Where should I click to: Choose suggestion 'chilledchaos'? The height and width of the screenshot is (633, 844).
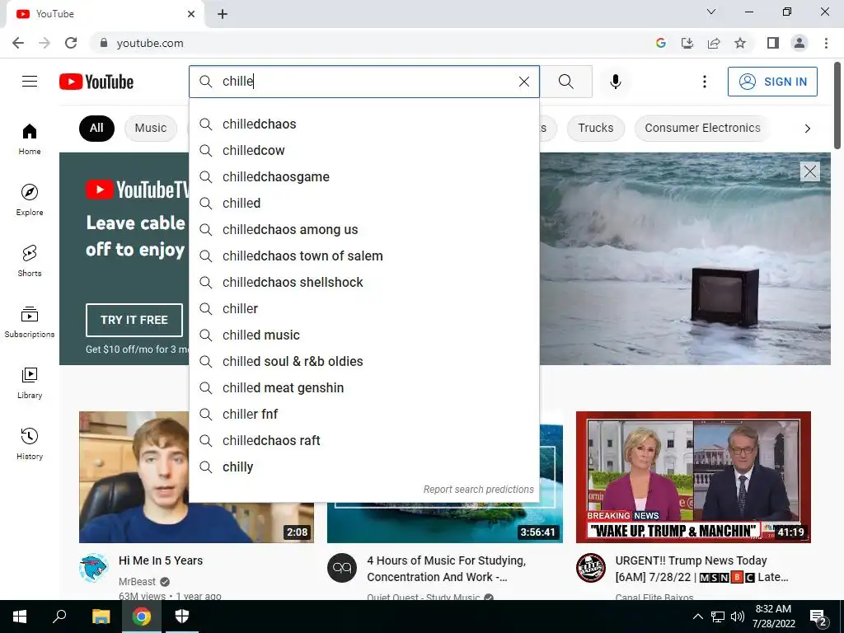coord(363,124)
